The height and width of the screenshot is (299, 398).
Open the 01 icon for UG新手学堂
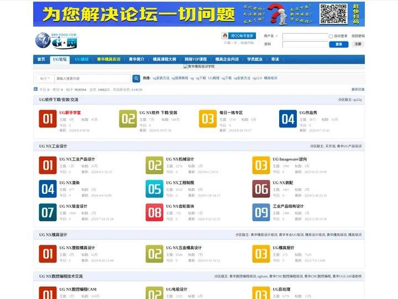(48, 118)
